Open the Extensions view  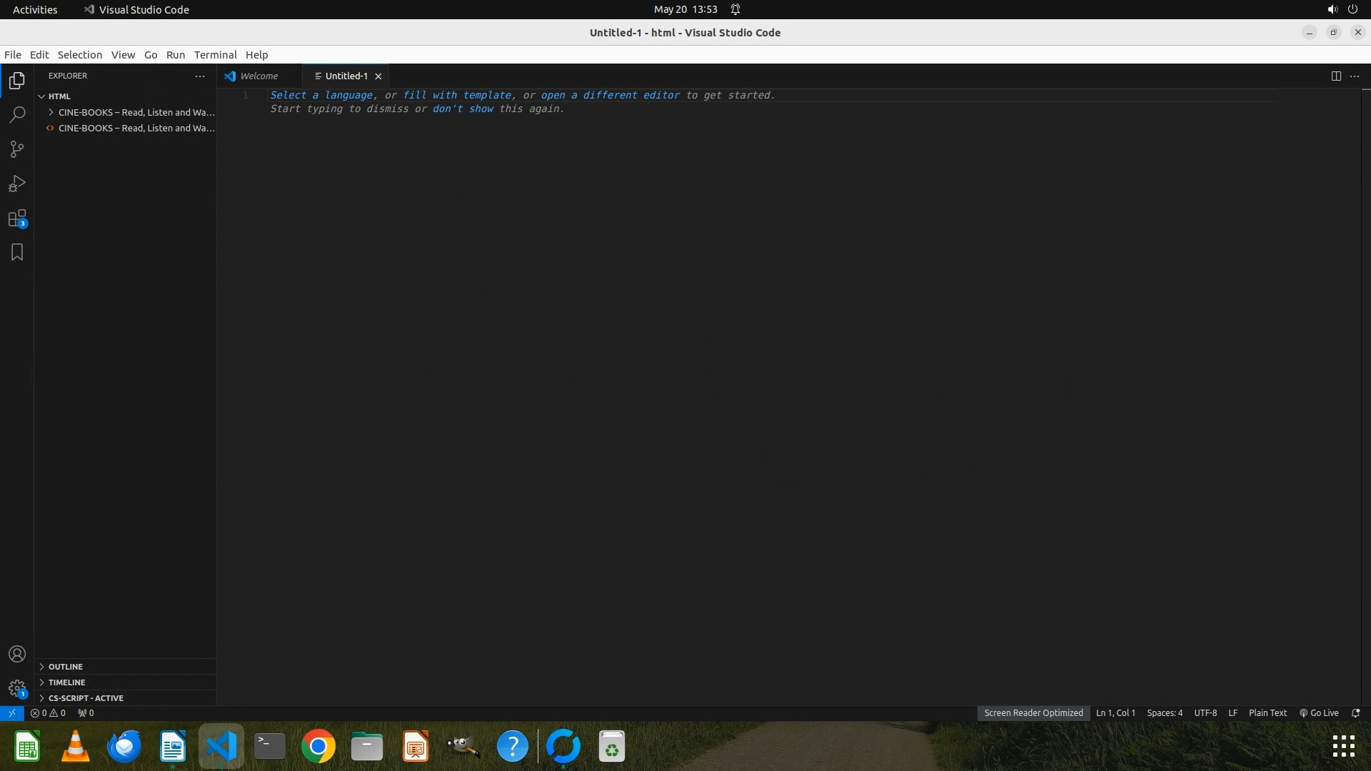[17, 218]
